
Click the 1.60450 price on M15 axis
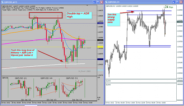click(100, 27)
